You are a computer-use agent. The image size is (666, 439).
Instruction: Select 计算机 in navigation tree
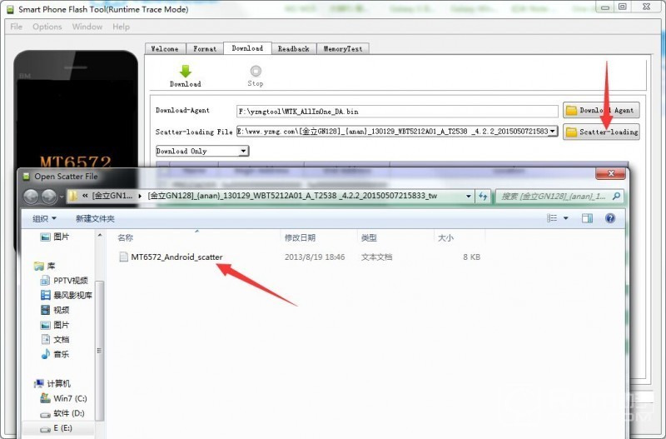tap(52, 383)
